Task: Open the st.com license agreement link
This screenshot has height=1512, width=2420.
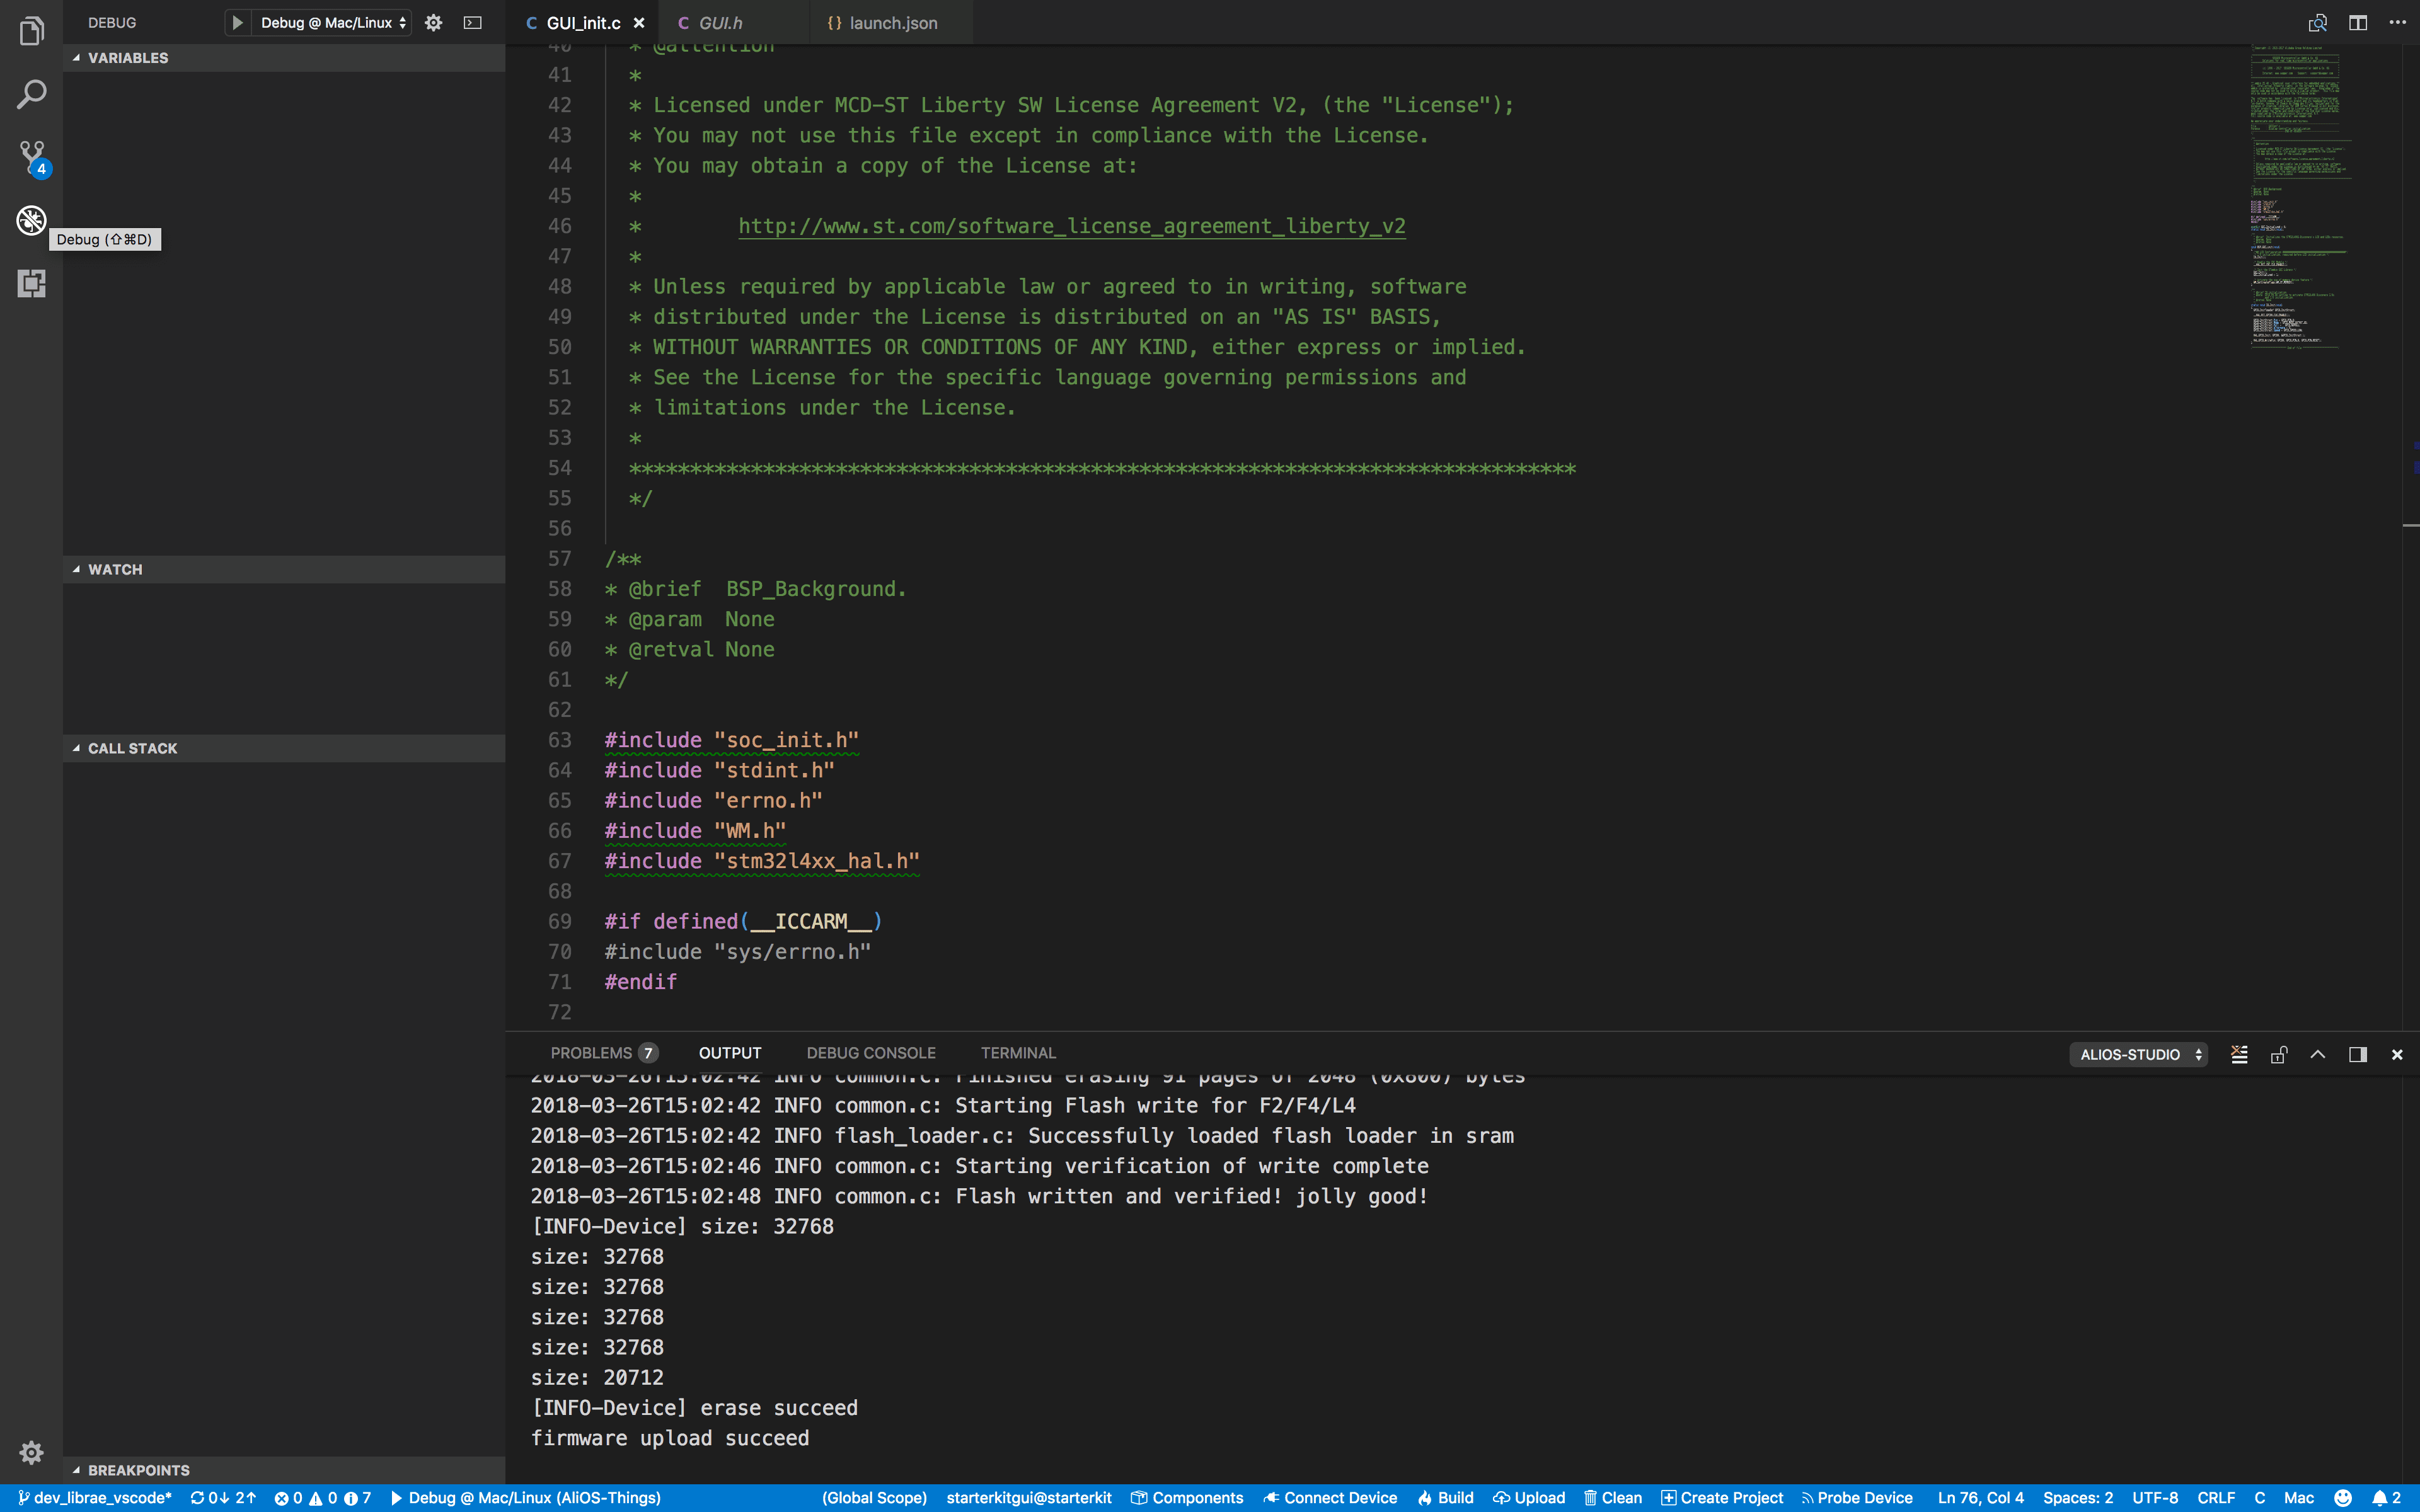Action: click(1071, 226)
